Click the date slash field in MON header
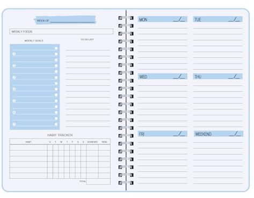The image size is (254, 198). click(x=179, y=19)
